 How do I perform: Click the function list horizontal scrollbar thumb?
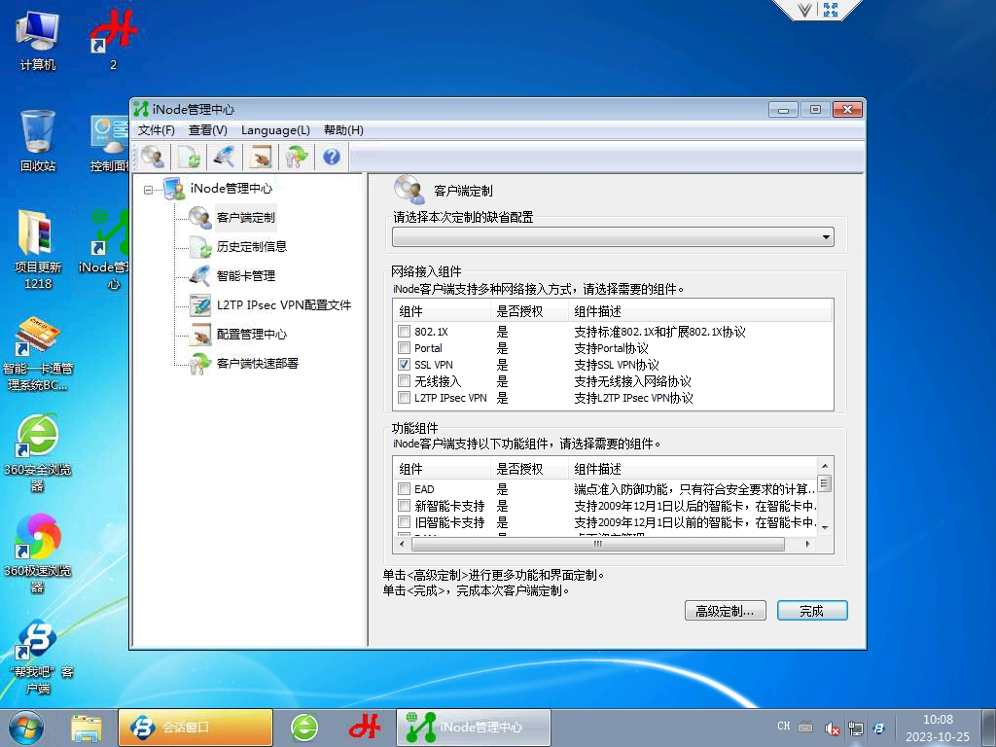pos(598,545)
